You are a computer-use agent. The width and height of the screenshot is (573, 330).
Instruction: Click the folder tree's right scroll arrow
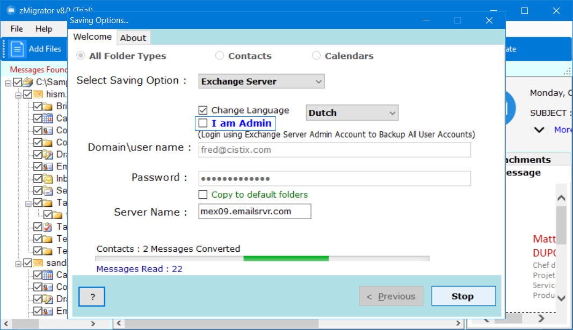coord(93,324)
